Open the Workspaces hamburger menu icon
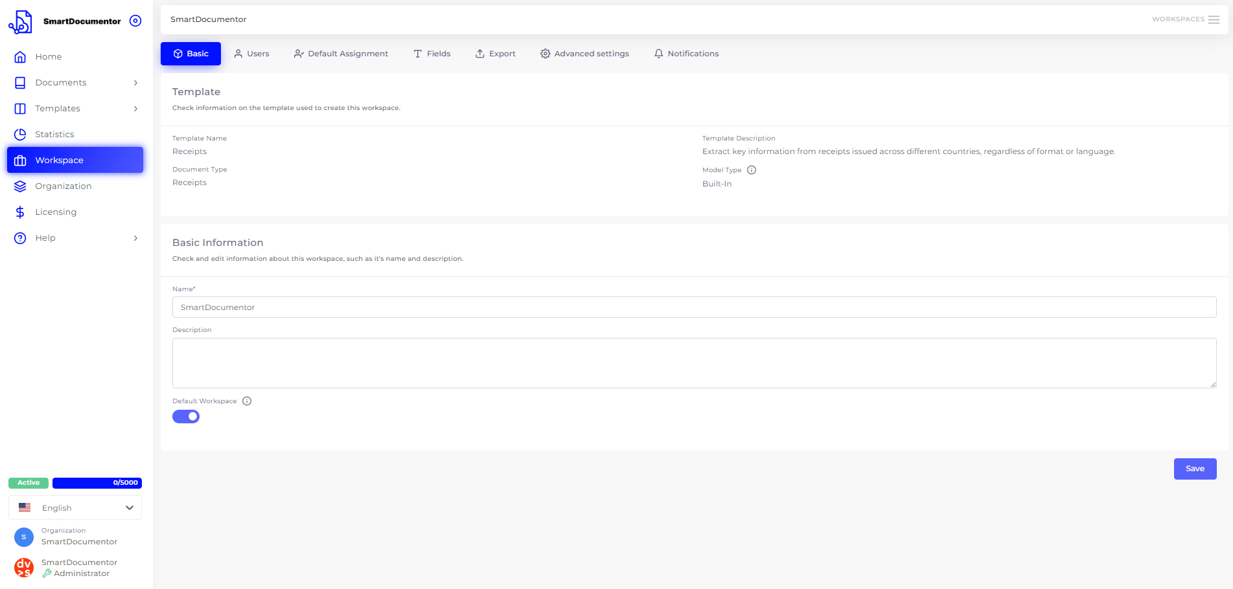Viewport: 1233px width, 589px height. tap(1214, 19)
